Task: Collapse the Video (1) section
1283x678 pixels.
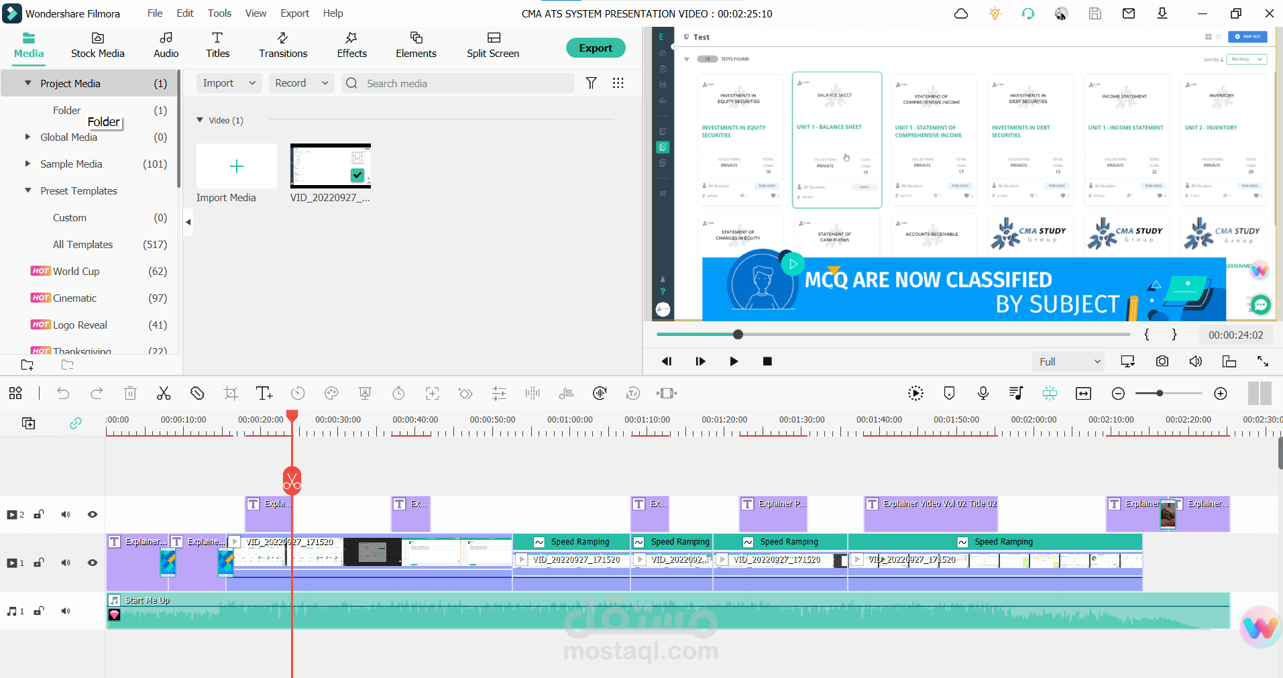Action: [200, 120]
